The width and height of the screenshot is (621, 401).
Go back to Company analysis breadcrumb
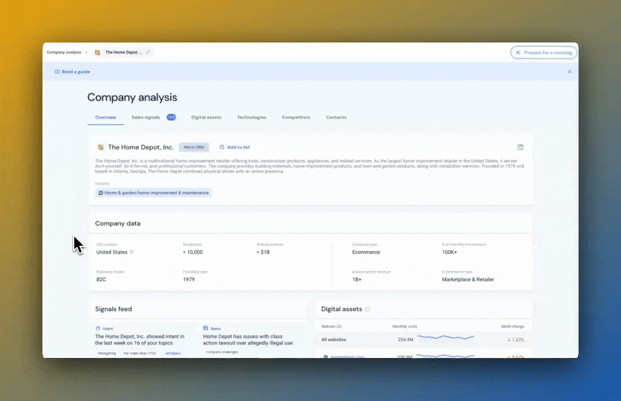(64, 52)
